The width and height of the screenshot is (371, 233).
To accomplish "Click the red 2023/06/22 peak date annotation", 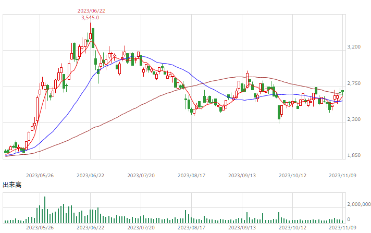I will point(91,10).
